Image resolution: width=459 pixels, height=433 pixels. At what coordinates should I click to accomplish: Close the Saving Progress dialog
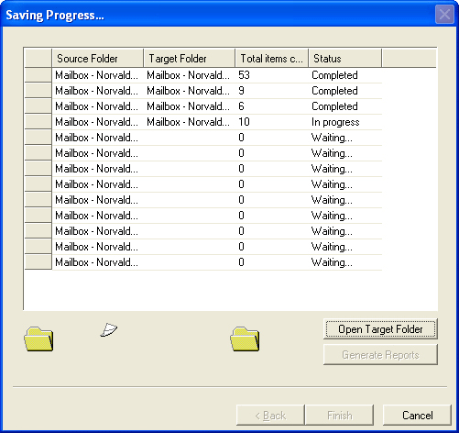pos(444,15)
